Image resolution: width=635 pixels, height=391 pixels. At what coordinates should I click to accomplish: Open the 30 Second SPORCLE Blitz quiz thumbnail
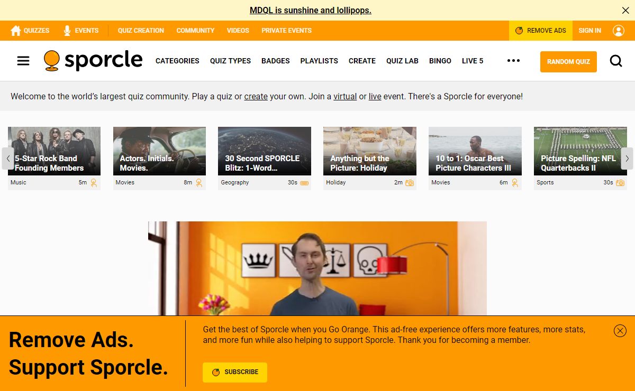(265, 151)
